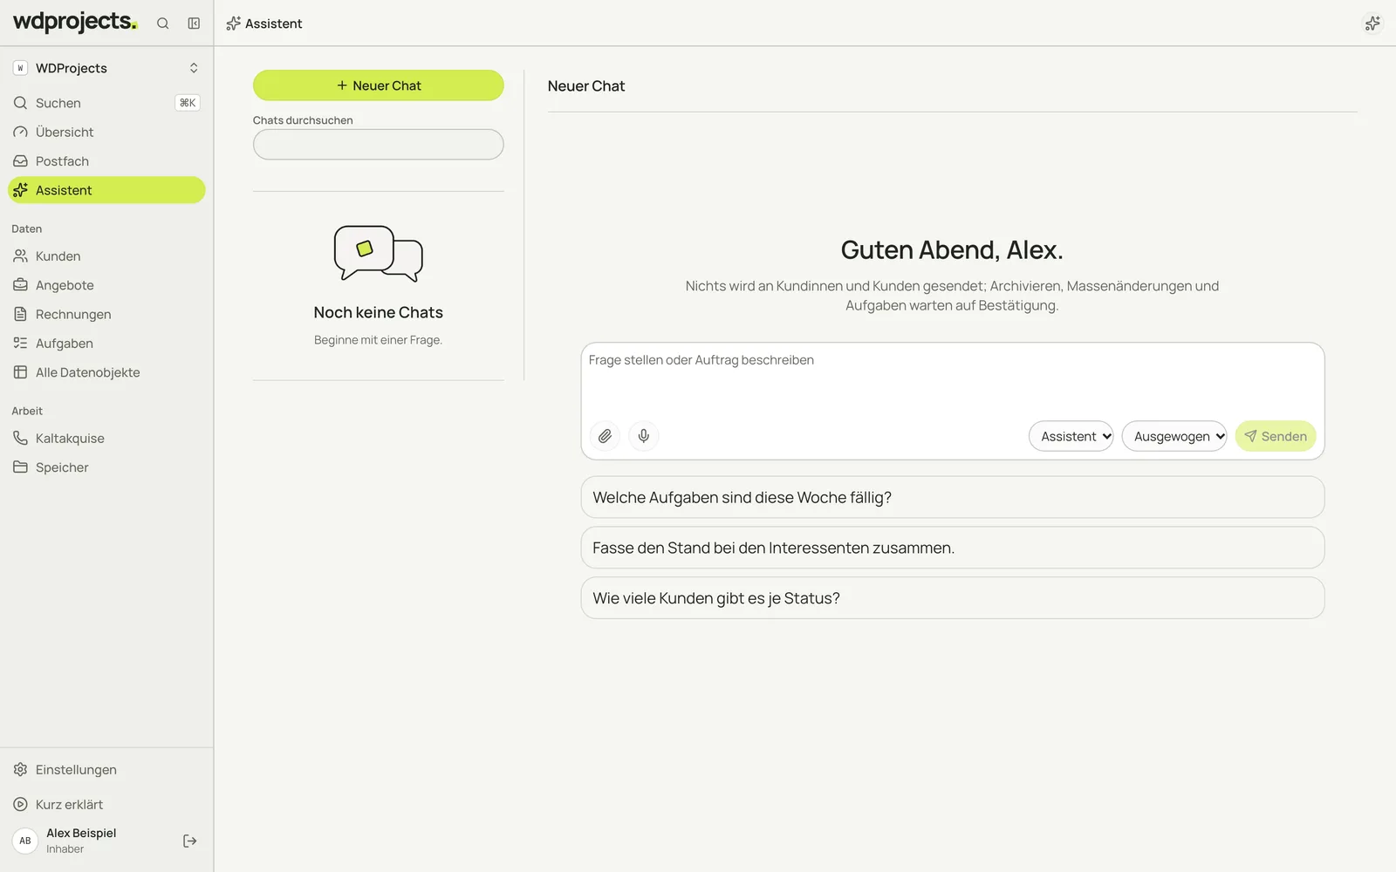Open the assistant sparkle icon in top-right corner
The width and height of the screenshot is (1396, 872).
pyautogui.click(x=1372, y=24)
